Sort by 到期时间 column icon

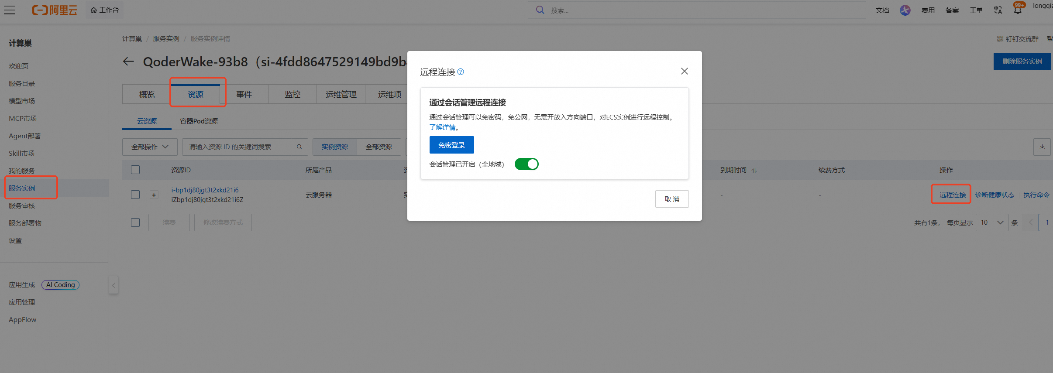(x=754, y=171)
